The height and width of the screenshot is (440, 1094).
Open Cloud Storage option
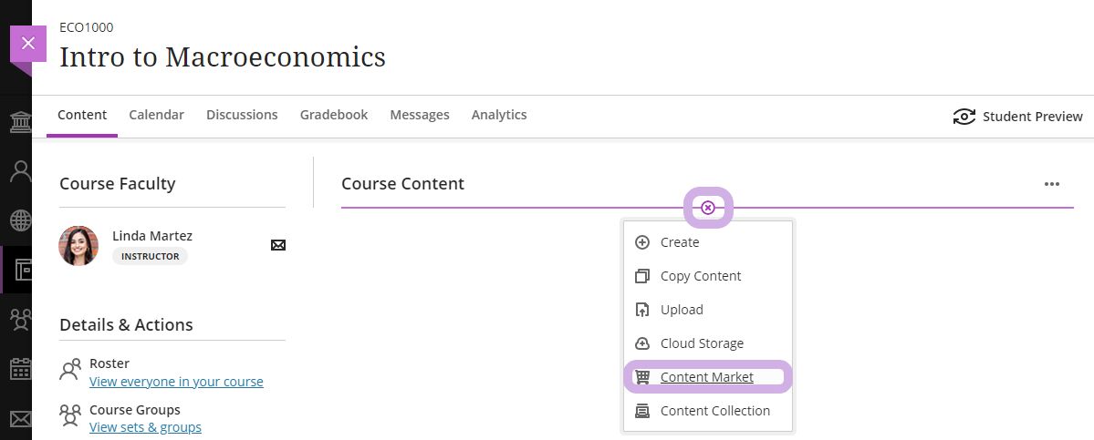point(702,343)
